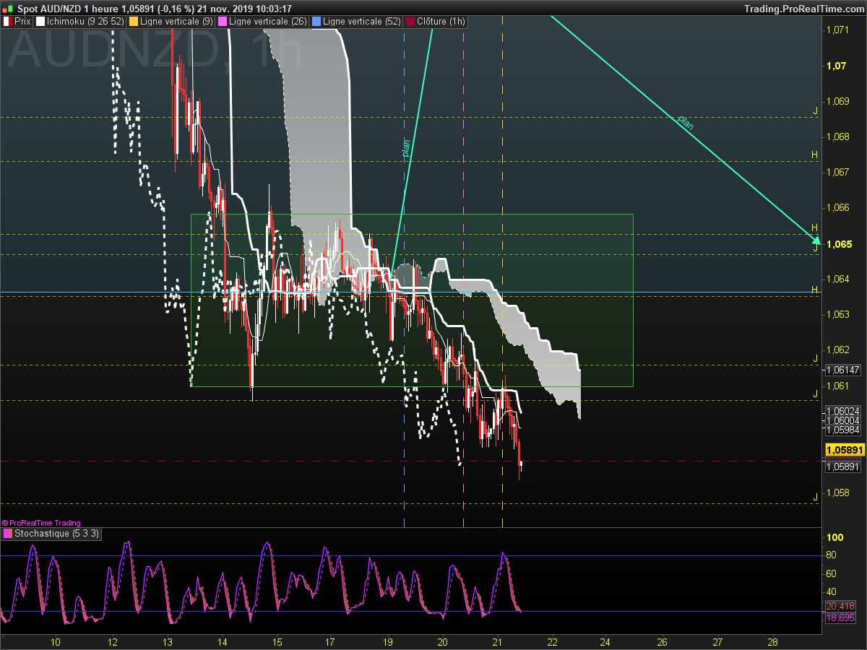The image size is (867, 650).
Task: Click the 1,069 price axis label
Action: point(837,101)
